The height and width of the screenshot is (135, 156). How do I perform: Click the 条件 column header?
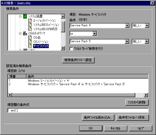pyautogui.click(x=87, y=76)
